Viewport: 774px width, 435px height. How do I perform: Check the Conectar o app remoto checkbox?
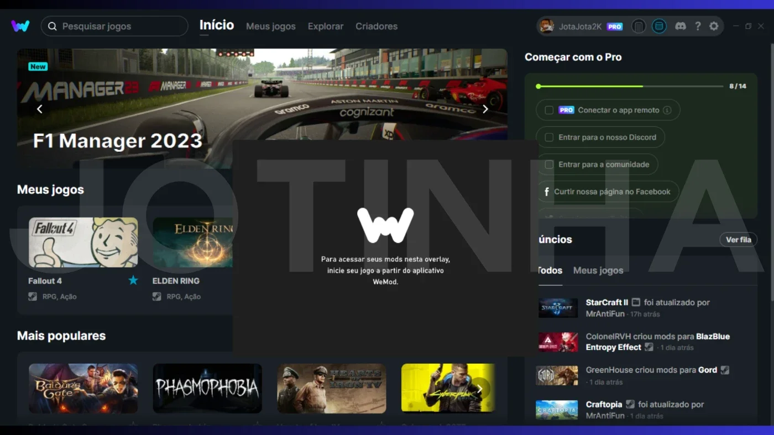pyautogui.click(x=549, y=110)
